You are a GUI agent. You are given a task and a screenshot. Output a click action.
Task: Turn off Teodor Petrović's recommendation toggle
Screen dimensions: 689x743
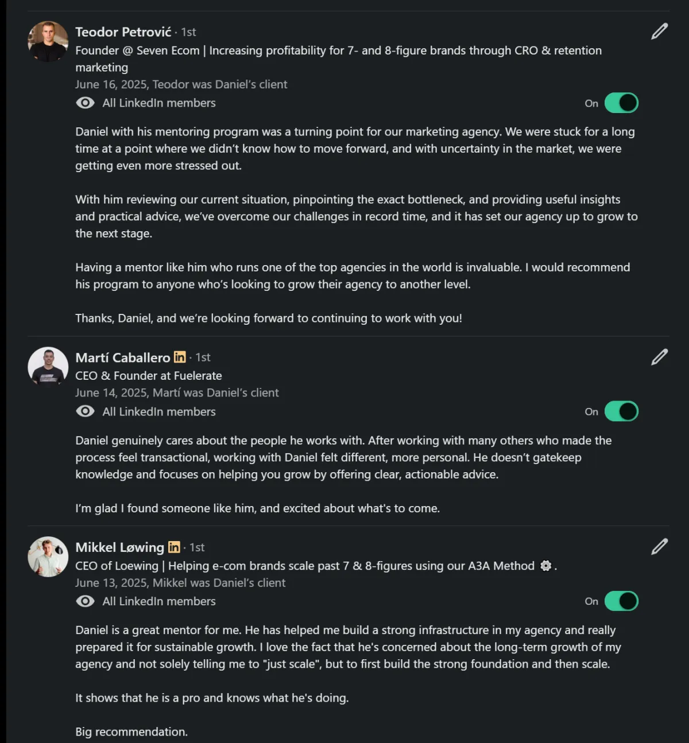tap(621, 103)
